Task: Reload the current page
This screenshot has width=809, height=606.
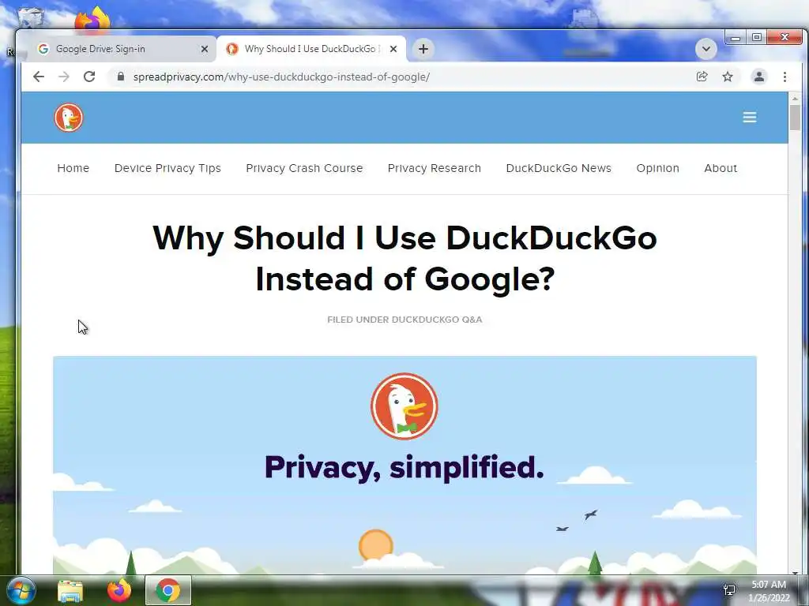Action: 89,77
